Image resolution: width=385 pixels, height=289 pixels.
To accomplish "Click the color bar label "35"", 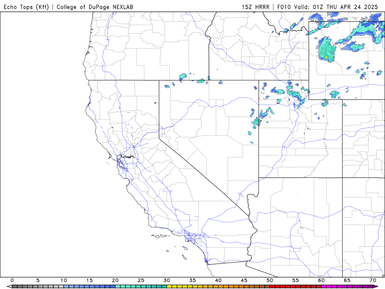I will (192, 280).
